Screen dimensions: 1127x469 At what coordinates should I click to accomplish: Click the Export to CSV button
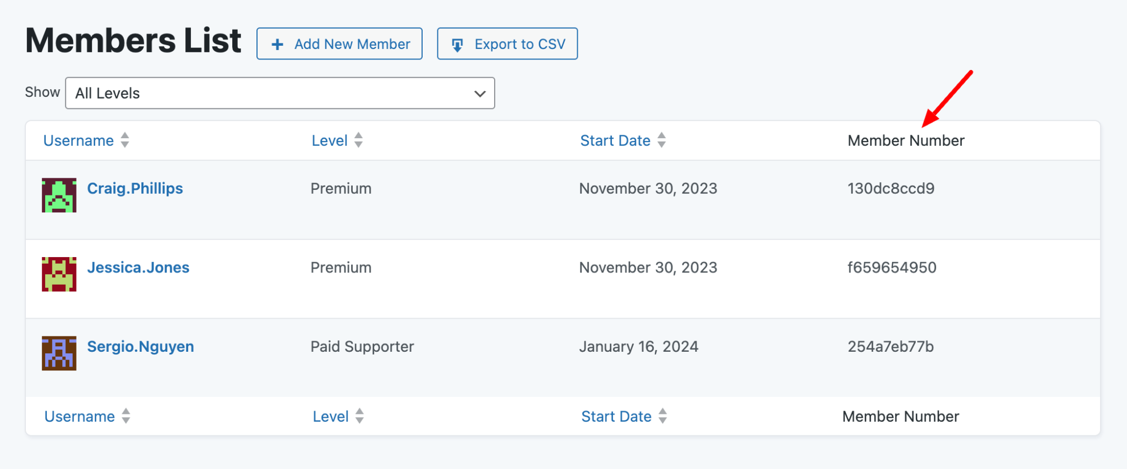click(x=507, y=43)
